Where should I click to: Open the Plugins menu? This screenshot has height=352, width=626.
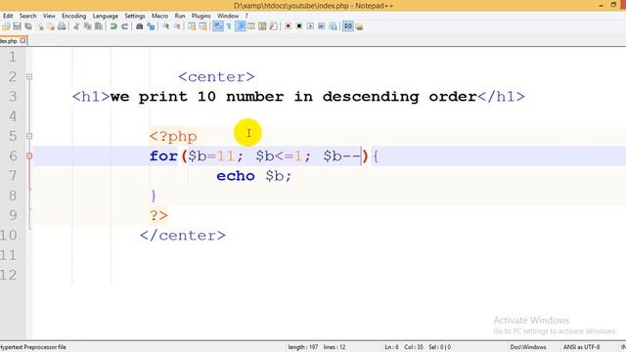pos(201,16)
